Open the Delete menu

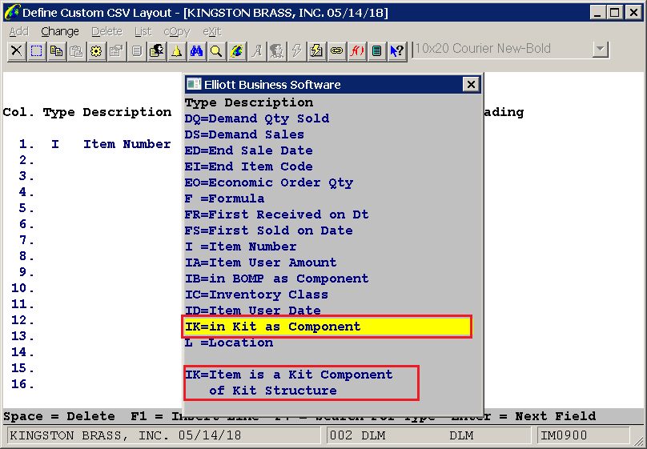coord(106,31)
